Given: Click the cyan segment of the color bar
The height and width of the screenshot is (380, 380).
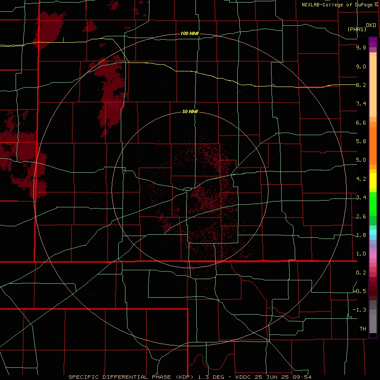Looking at the screenshot, I should [373, 232].
